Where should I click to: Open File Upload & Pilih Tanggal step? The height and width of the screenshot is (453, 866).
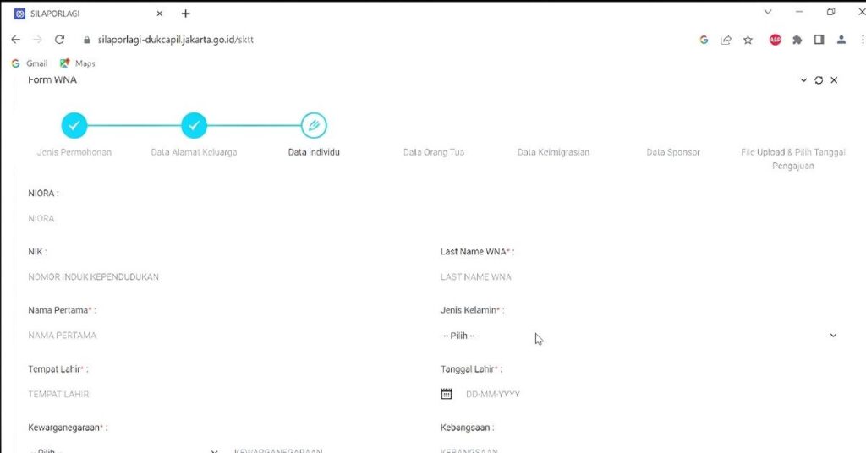[x=793, y=159]
